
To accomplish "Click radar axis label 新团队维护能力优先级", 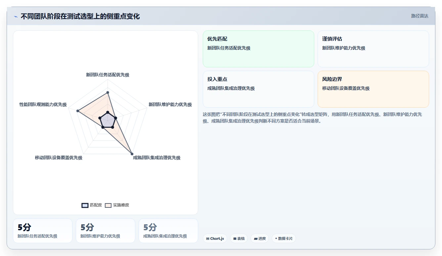I will (x=170, y=105).
